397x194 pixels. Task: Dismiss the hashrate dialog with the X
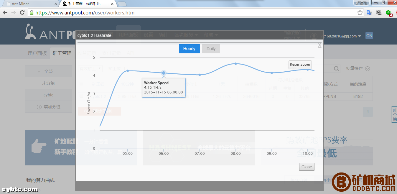click(319, 45)
